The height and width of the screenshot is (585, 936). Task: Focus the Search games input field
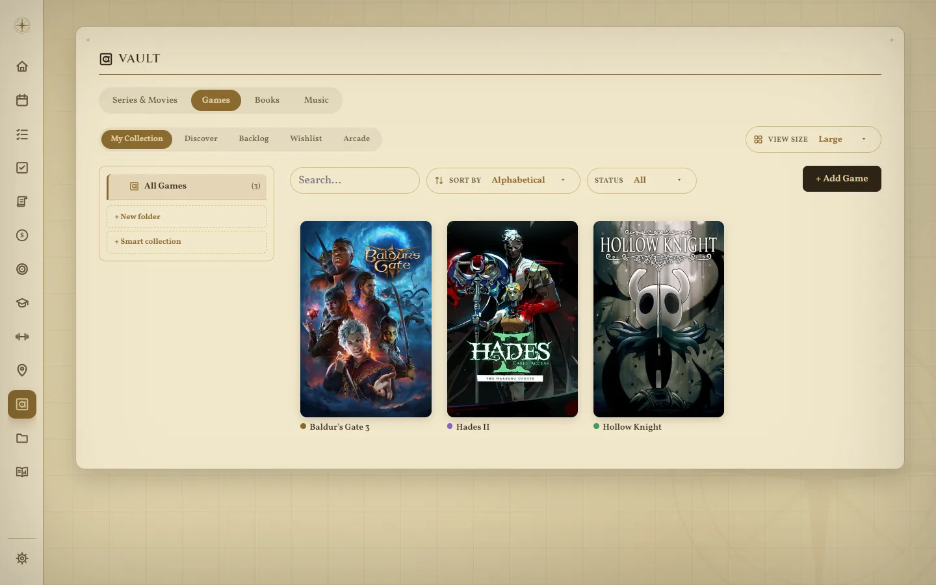[355, 180]
